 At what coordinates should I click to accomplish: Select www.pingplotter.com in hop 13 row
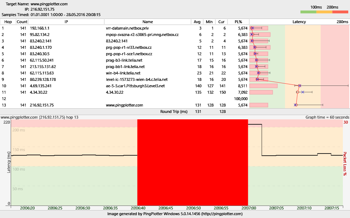coord(125,105)
